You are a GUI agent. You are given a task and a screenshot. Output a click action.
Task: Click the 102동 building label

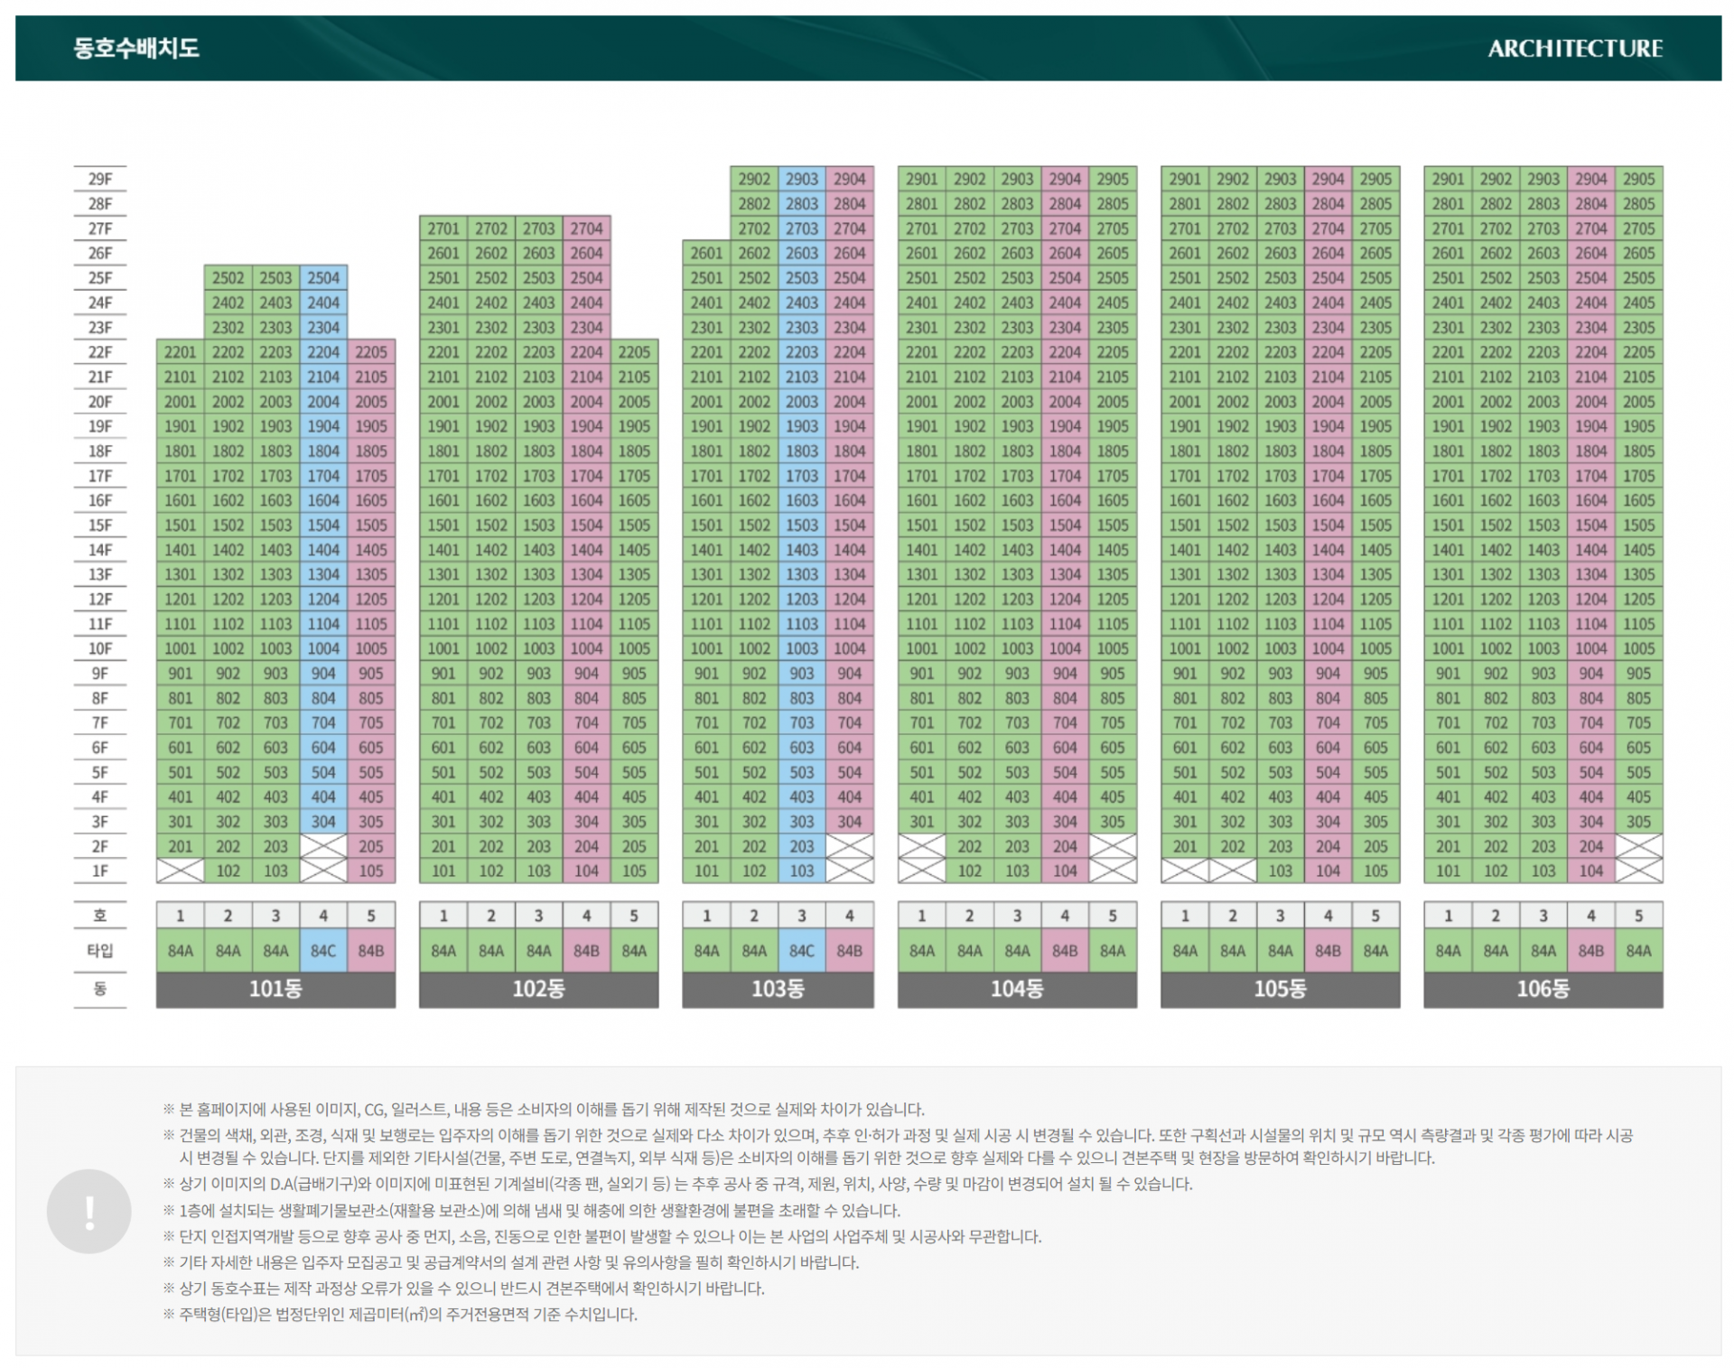click(x=538, y=989)
